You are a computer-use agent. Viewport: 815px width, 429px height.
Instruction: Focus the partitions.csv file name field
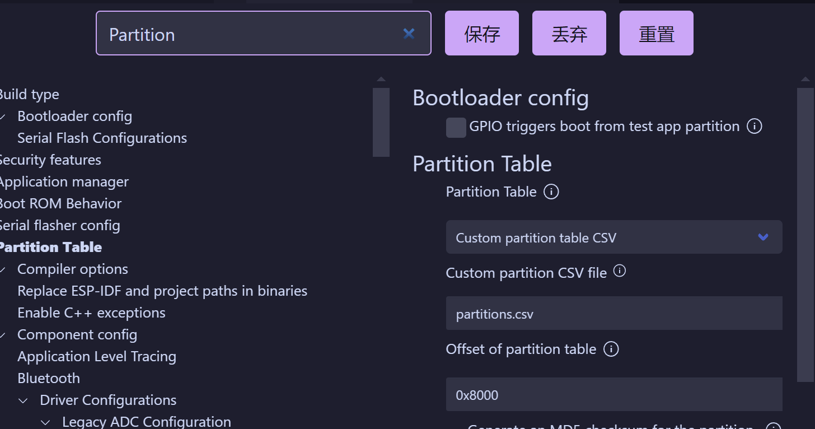[613, 314]
